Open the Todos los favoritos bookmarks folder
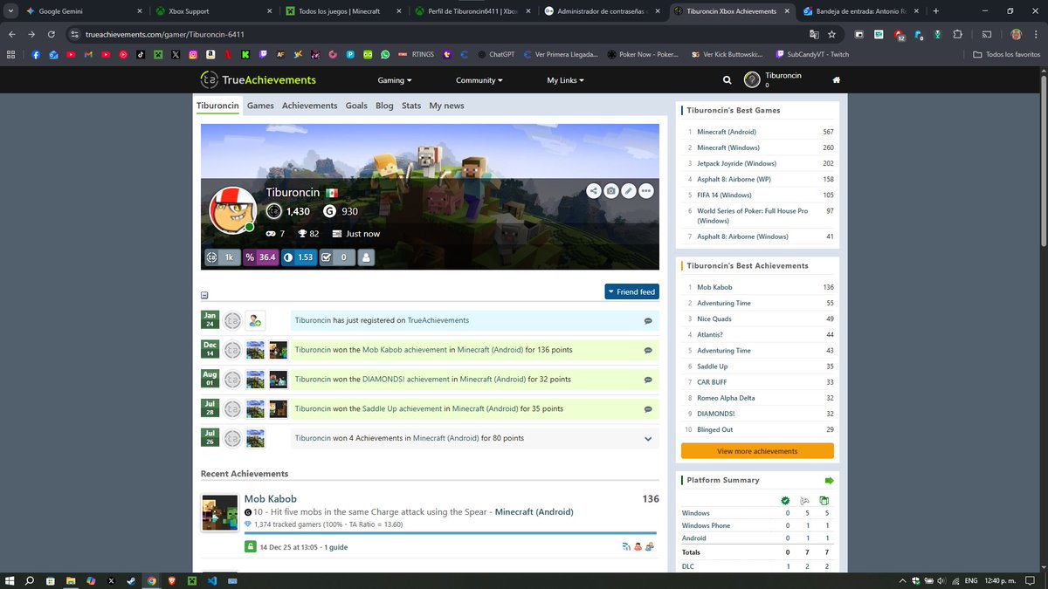The image size is (1048, 589). coord(1007,54)
